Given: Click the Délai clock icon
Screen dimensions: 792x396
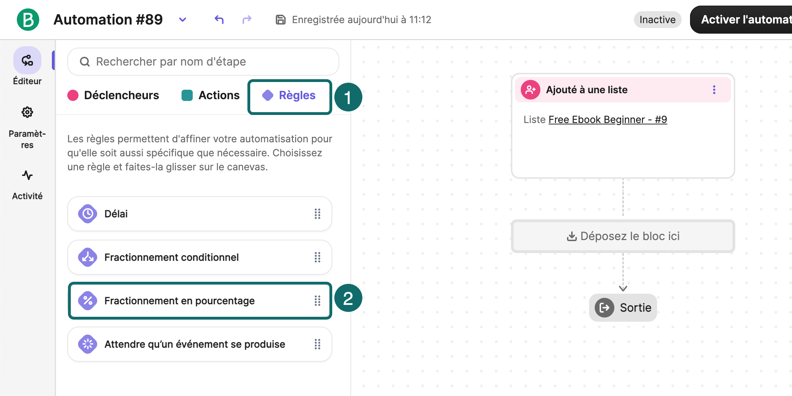Looking at the screenshot, I should (x=88, y=214).
